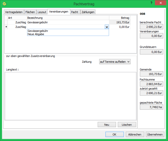Image resolution: width=168 pixels, height=141 pixels.
Task: Click the Neu button
Action: tap(107, 125)
